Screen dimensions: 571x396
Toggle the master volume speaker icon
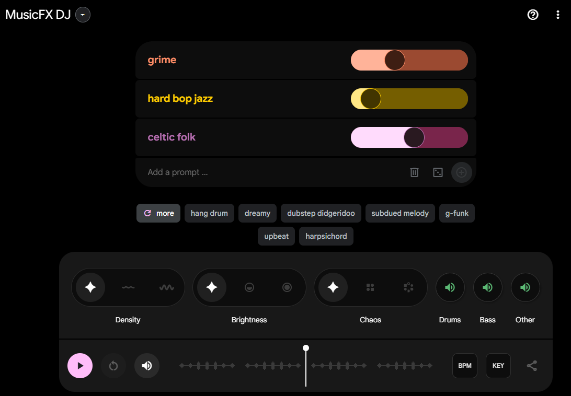click(147, 366)
